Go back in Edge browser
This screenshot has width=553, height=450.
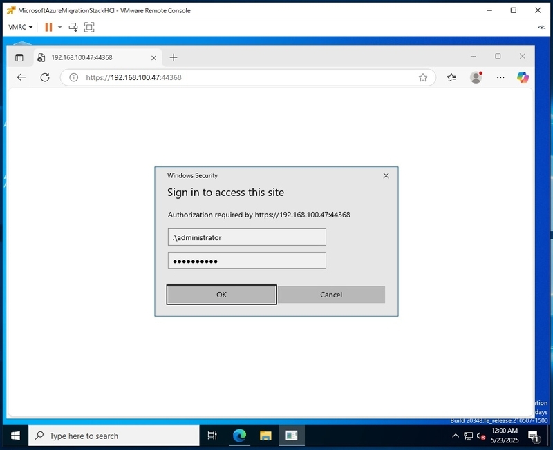[21, 77]
